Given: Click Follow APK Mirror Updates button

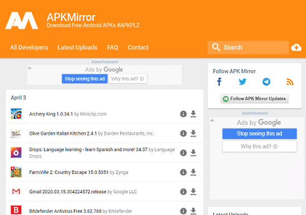Looking at the screenshot, I should [254, 99].
